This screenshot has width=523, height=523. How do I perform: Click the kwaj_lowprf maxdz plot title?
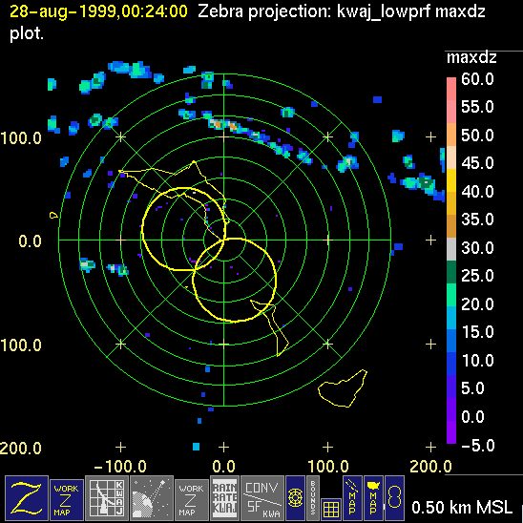[410, 11]
